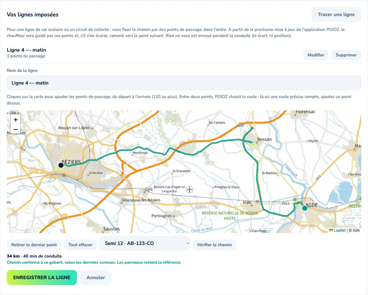
Task: Click the Montimas label on the map
Action: (x=140, y=153)
